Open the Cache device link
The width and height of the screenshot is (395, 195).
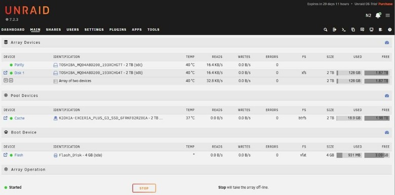click(19, 118)
